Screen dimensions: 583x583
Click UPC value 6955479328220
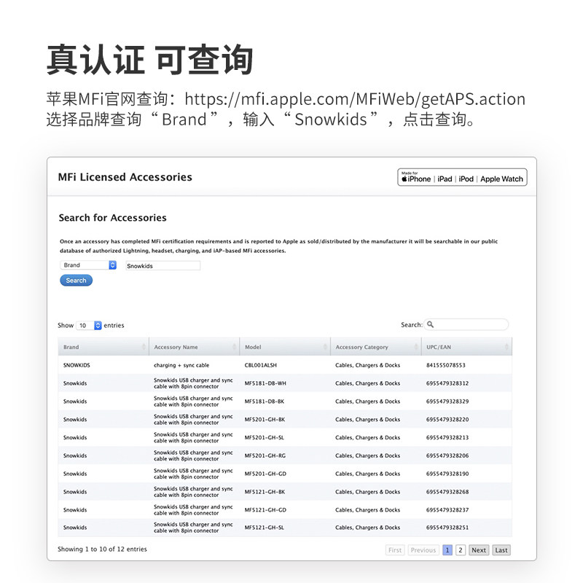click(x=447, y=420)
